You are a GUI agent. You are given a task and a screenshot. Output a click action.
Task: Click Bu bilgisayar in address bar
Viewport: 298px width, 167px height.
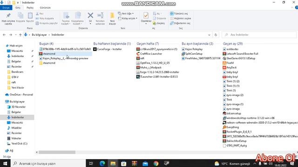click(x=39, y=35)
